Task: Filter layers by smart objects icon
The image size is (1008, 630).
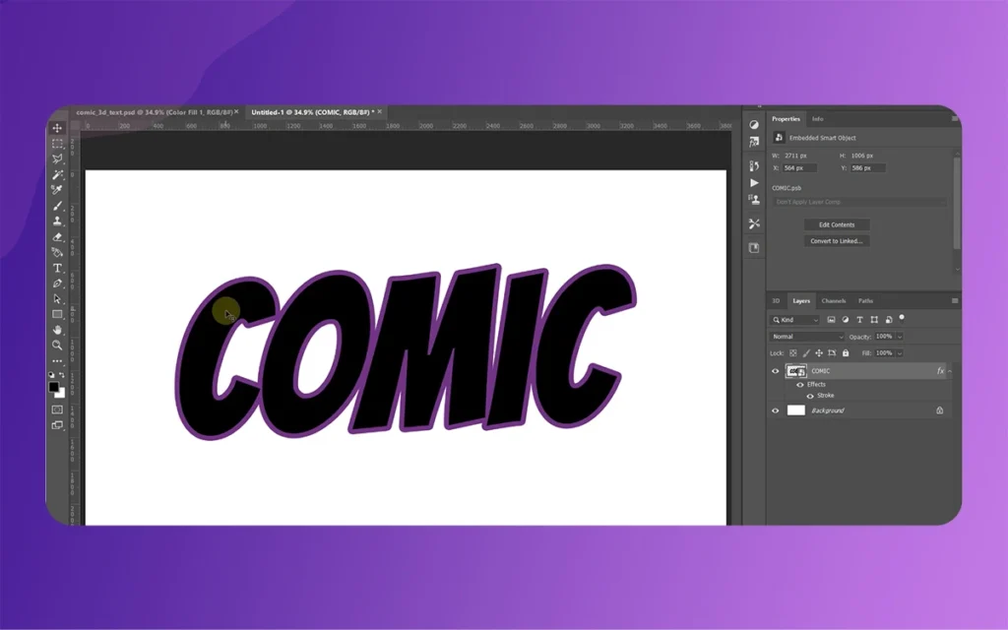Action: pyautogui.click(x=889, y=320)
